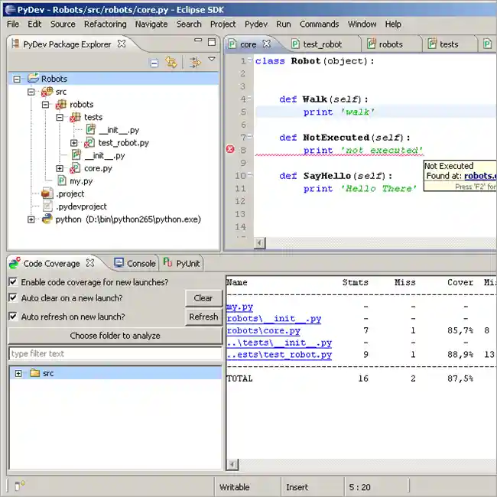Click the core editor tab file icon

tap(232, 44)
